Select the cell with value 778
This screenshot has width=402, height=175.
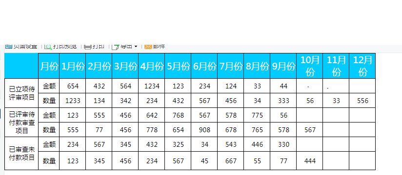pos(152,130)
